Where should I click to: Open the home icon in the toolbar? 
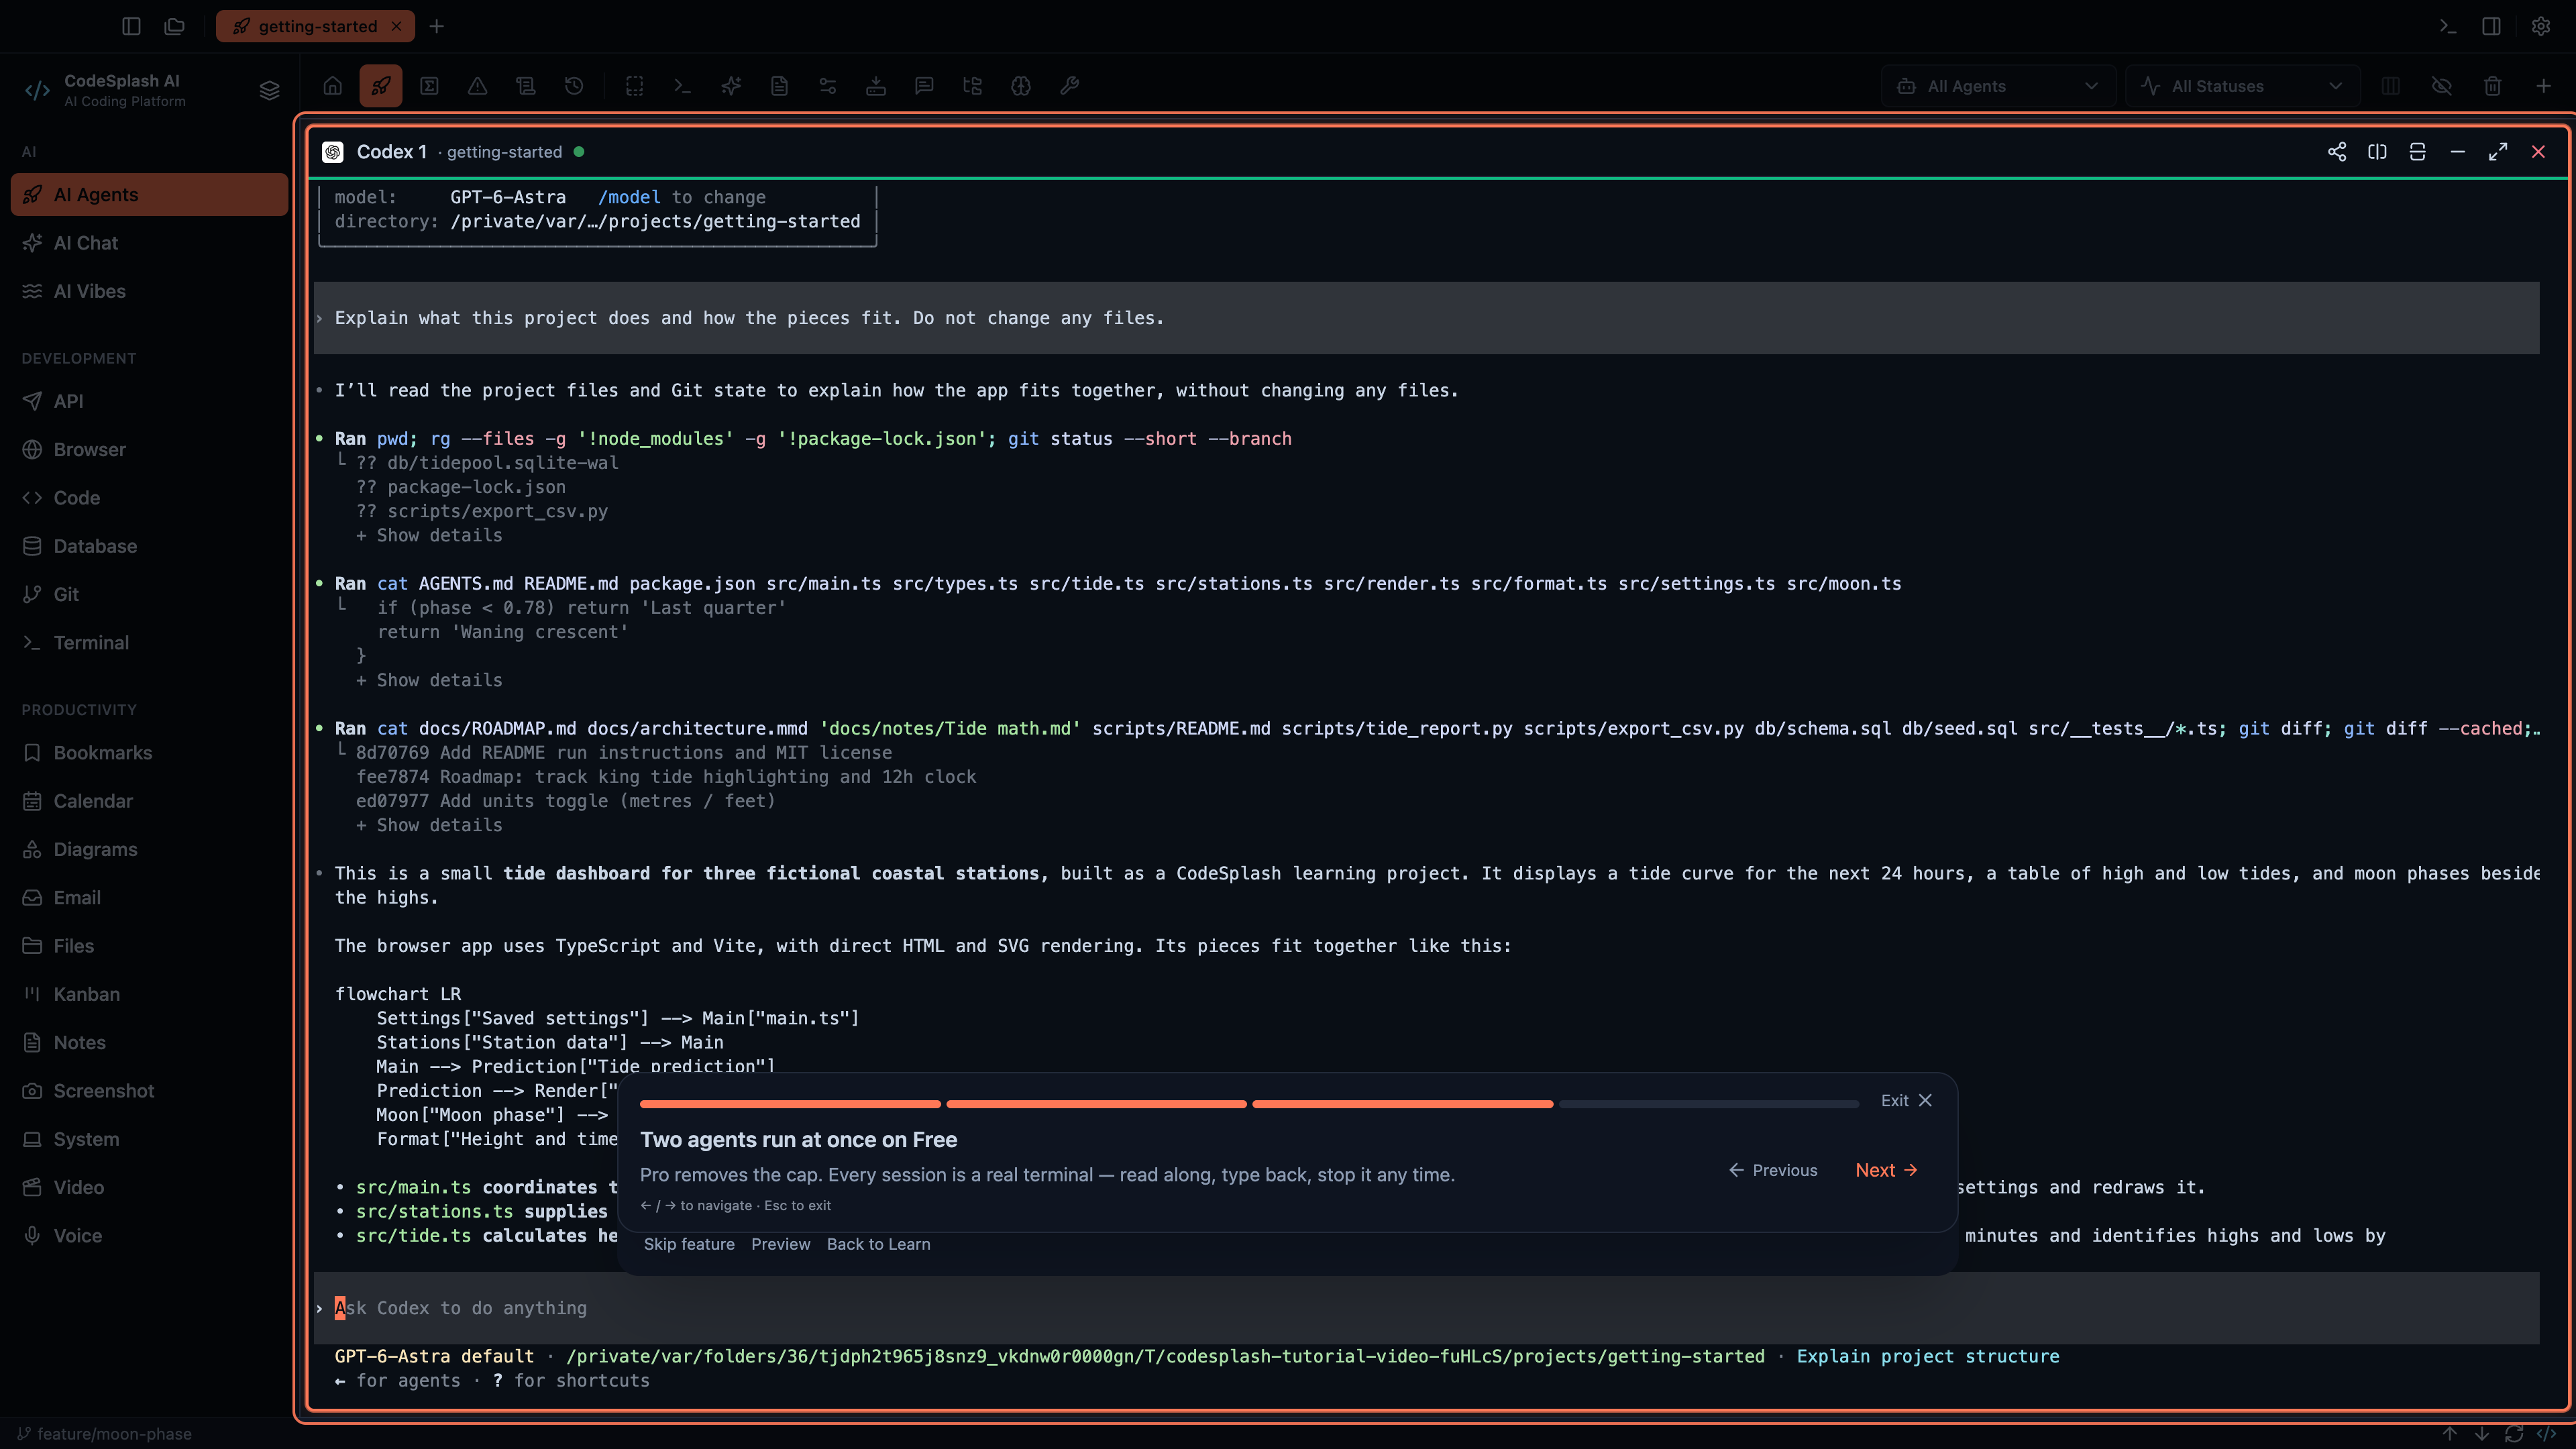333,86
